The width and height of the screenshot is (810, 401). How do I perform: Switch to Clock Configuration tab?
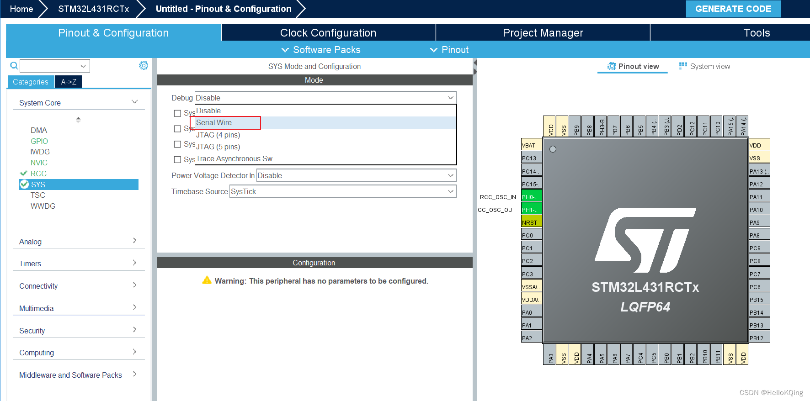click(x=328, y=33)
